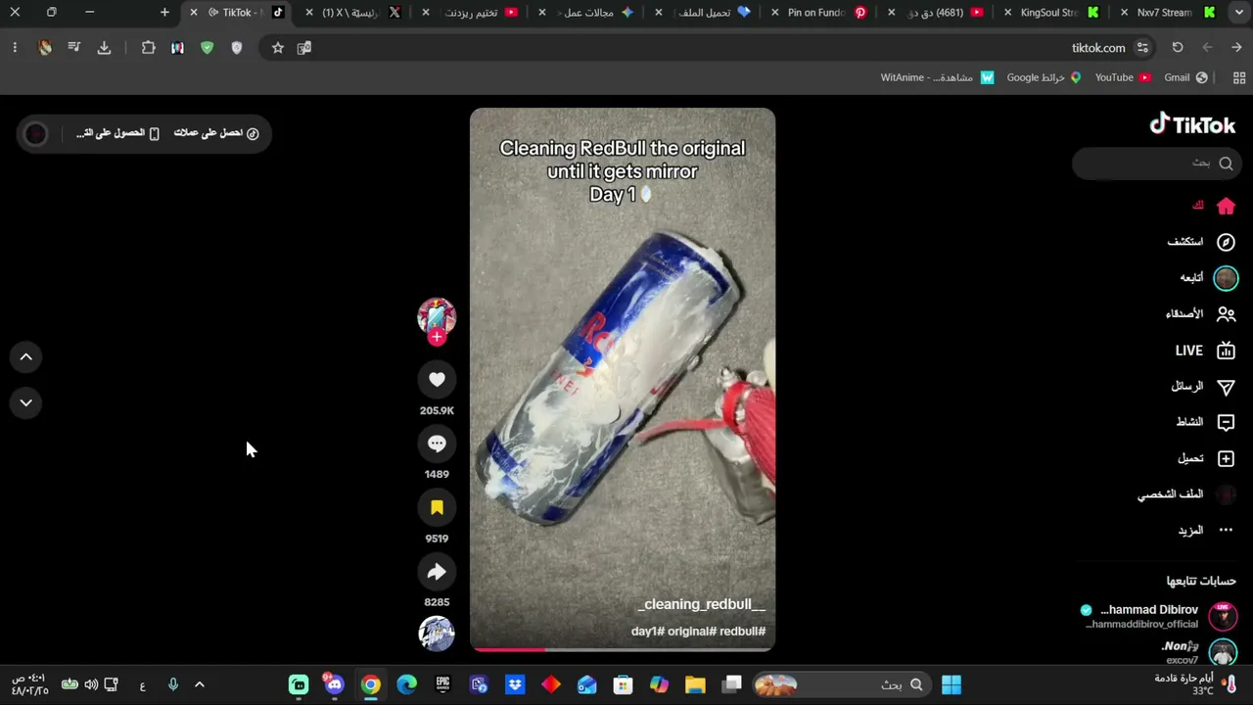The width and height of the screenshot is (1253, 705).
Task: Click the Get Coins button (احصل على عملات)
Action: pos(216,133)
